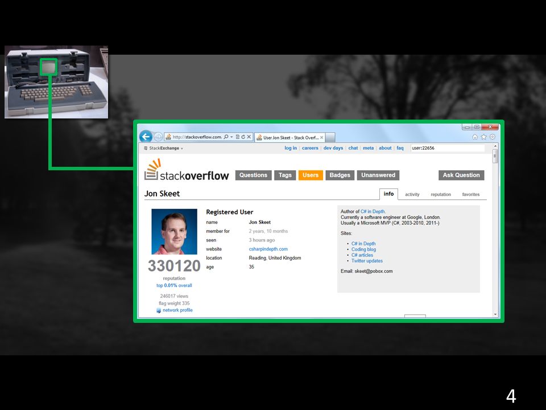Image resolution: width=546 pixels, height=410 pixels.
Task: Refresh the page with the reload icon
Action: pyautogui.click(x=243, y=137)
